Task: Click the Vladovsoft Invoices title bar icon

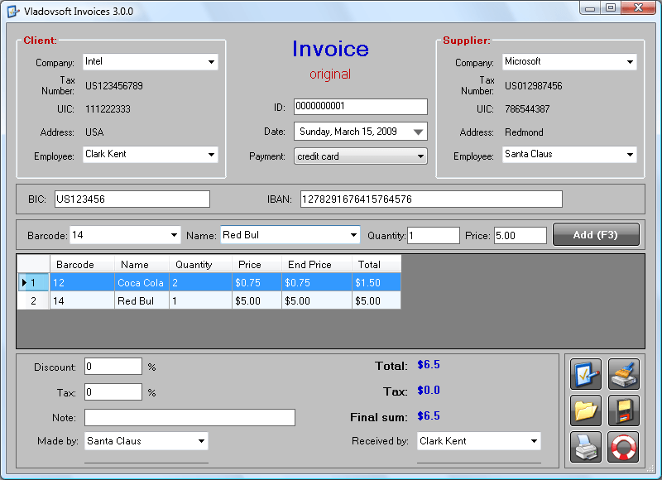Action: click(12, 8)
